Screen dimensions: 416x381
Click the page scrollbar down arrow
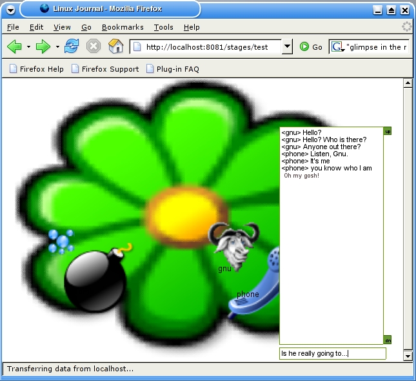coord(408,356)
